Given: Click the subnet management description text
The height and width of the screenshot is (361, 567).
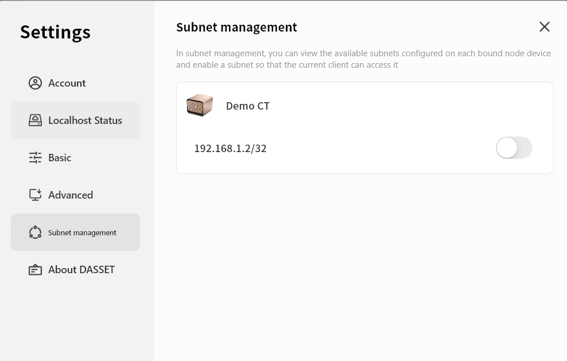Looking at the screenshot, I should (x=363, y=59).
